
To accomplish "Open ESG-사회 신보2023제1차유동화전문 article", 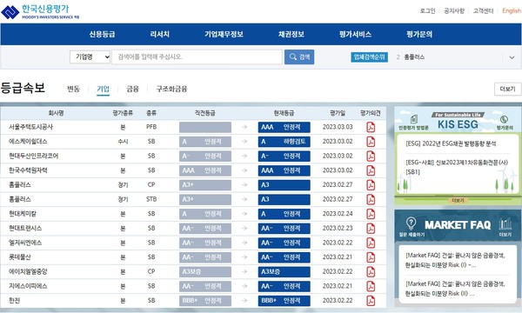I will 457,167.
